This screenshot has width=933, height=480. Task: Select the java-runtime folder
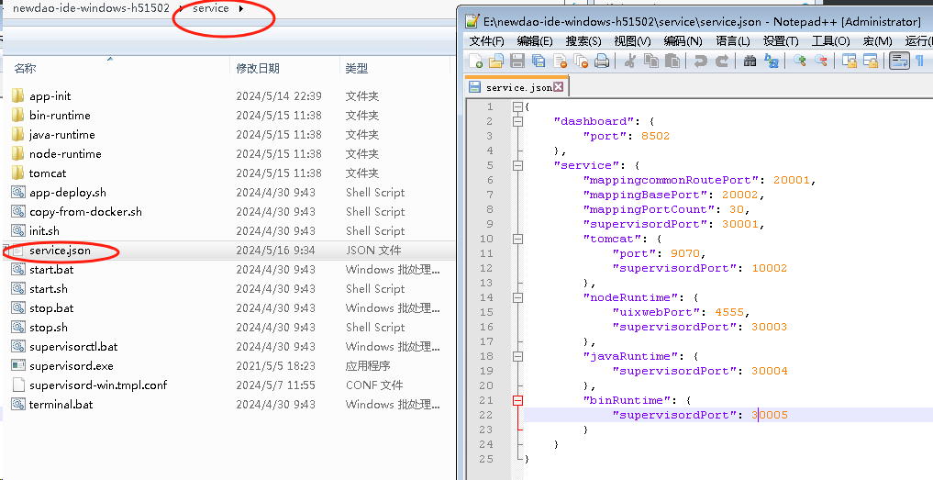pos(61,135)
